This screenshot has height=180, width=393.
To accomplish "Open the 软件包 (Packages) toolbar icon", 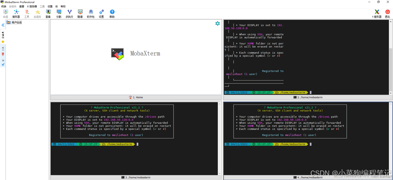I will [91, 14].
